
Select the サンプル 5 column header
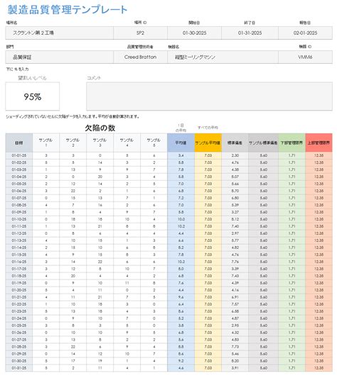(x=154, y=143)
